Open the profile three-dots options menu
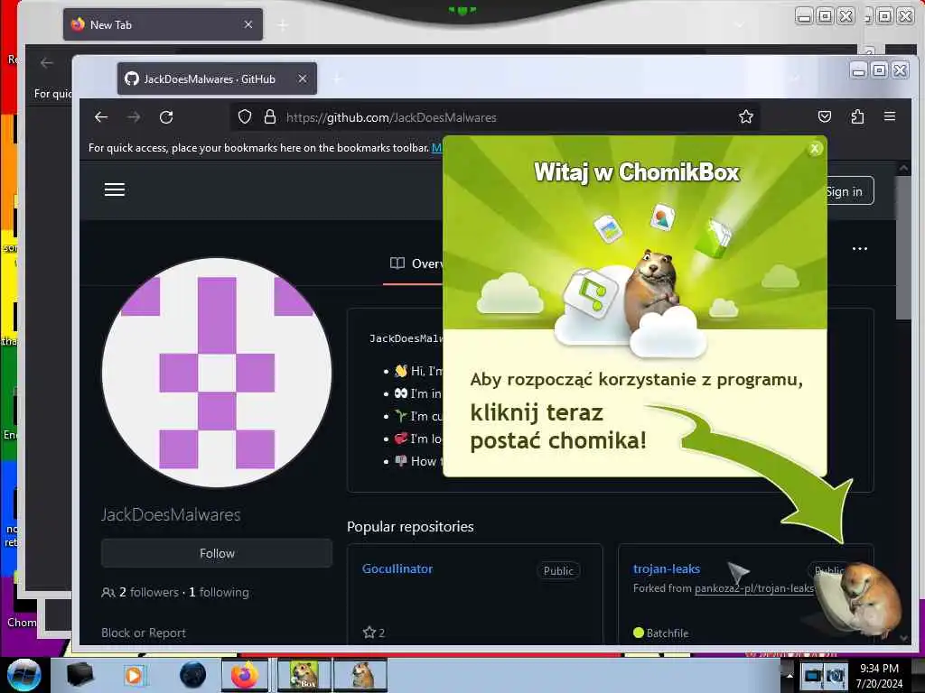Image resolution: width=925 pixels, height=693 pixels. point(860,249)
